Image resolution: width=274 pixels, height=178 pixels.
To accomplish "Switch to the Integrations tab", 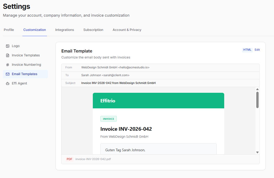I will (64, 30).
